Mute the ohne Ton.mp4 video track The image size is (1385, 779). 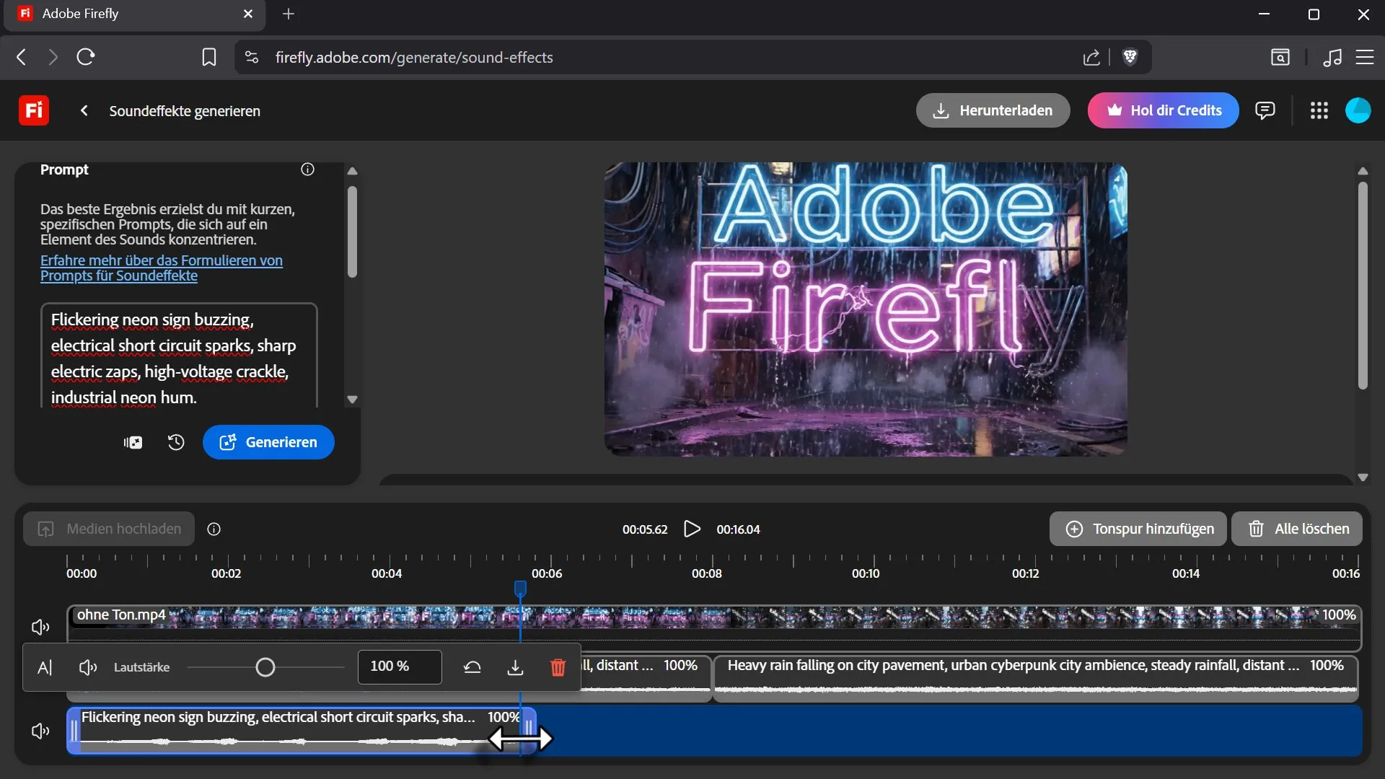[40, 627]
